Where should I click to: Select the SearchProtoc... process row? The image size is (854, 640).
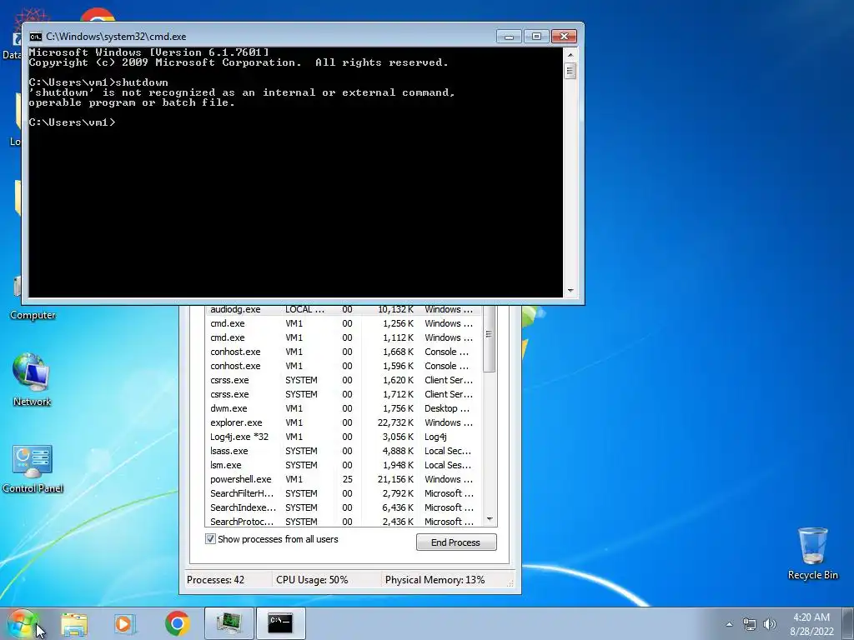[343, 522]
